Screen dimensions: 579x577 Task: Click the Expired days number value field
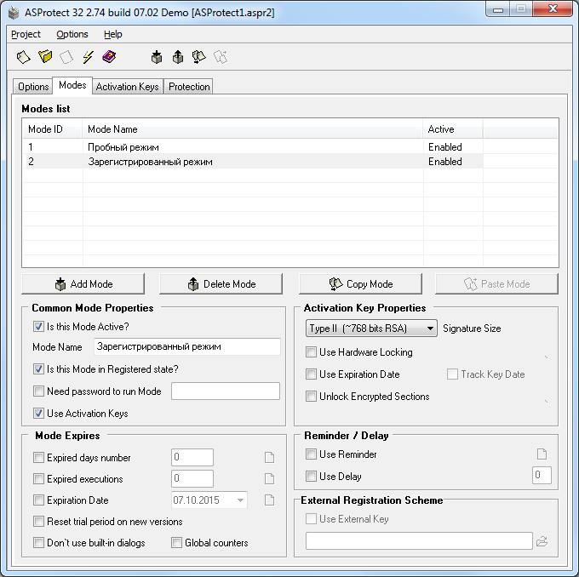[x=192, y=457]
